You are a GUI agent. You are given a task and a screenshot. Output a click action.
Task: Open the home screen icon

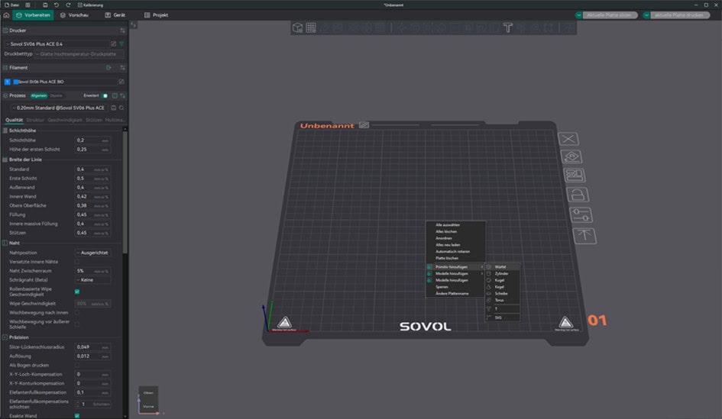point(7,15)
